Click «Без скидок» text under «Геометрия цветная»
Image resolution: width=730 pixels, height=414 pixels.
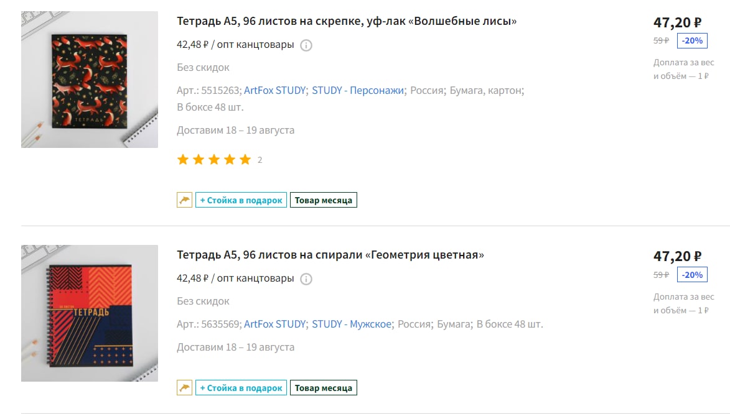click(203, 301)
